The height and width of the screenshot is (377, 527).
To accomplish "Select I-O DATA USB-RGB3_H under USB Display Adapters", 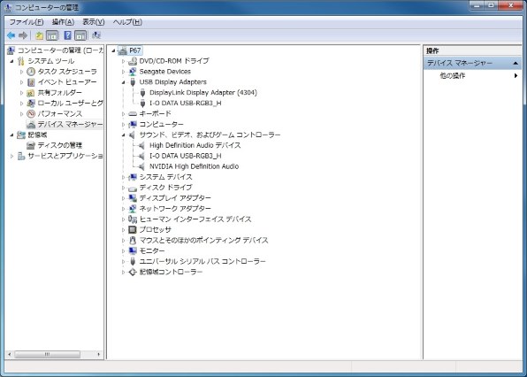I will click(x=185, y=104).
